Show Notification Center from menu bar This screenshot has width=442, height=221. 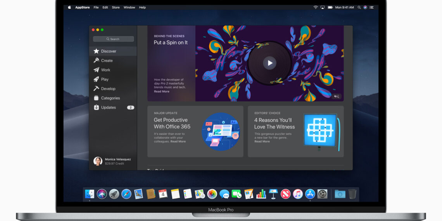(371, 7)
